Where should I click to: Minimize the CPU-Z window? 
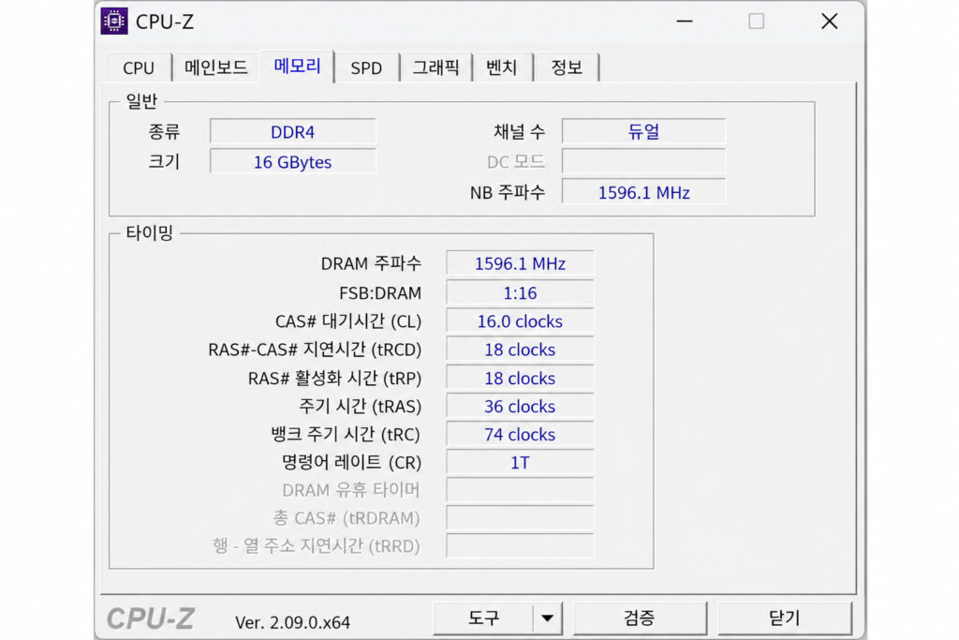(x=685, y=22)
